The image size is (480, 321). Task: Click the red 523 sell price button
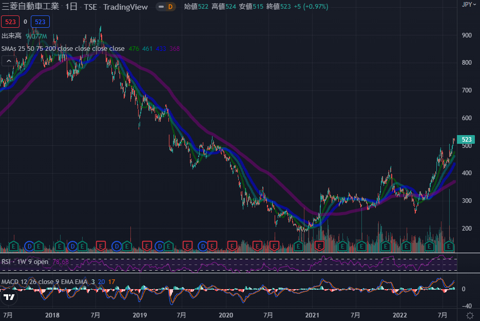tap(10, 22)
